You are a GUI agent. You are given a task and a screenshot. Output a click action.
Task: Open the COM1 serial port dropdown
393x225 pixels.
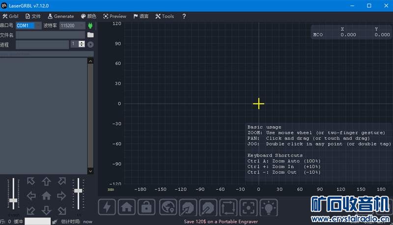[x=28, y=25]
